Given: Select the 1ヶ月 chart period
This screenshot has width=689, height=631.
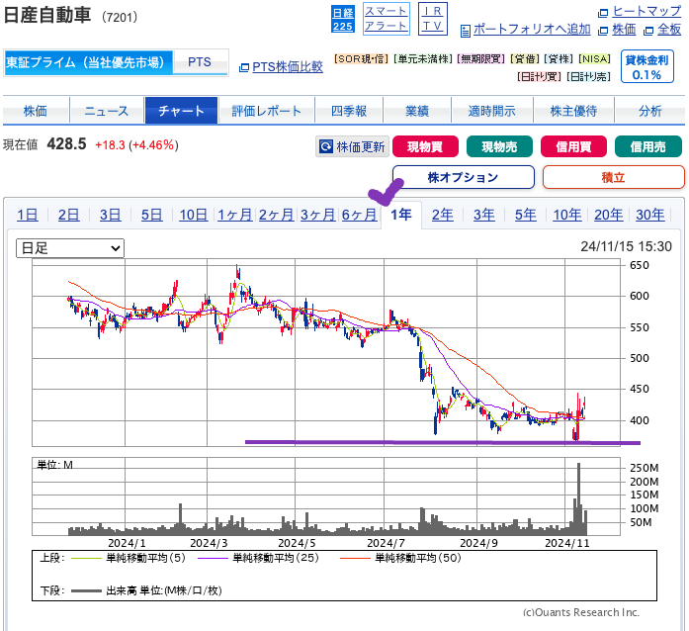Looking at the screenshot, I should (x=235, y=215).
